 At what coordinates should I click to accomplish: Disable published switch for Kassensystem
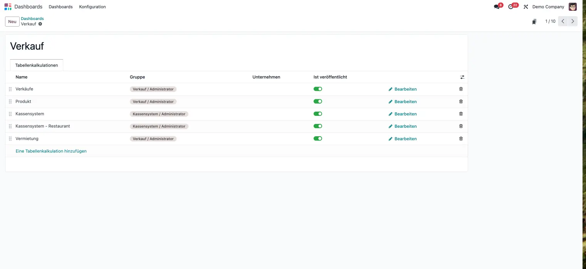tap(317, 114)
